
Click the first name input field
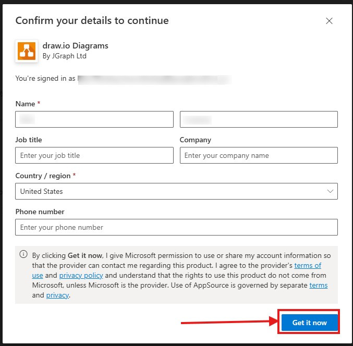[94, 119]
